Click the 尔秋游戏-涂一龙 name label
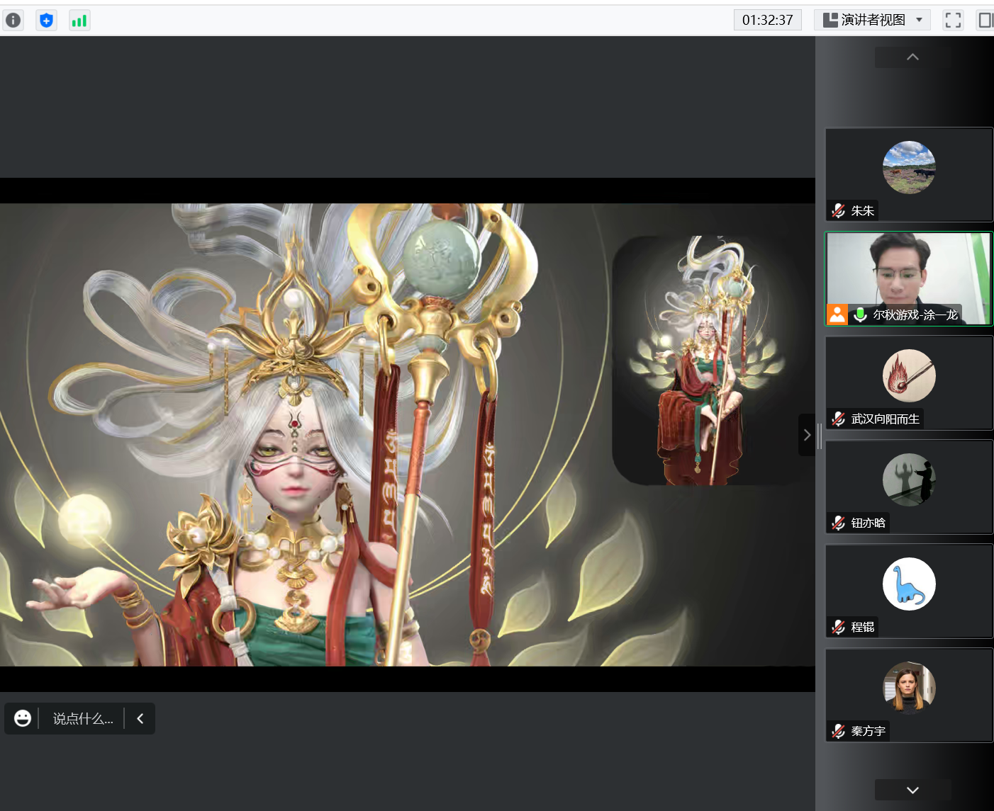Screen dimensions: 994x811 [915, 314]
